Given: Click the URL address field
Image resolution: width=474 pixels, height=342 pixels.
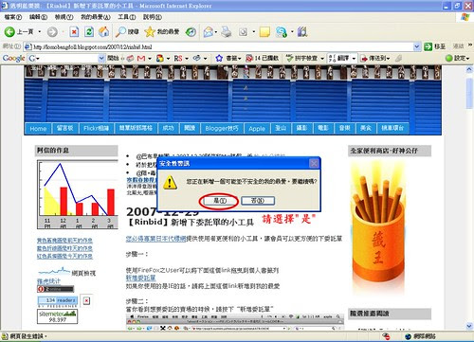Looking at the screenshot, I should (223, 46).
